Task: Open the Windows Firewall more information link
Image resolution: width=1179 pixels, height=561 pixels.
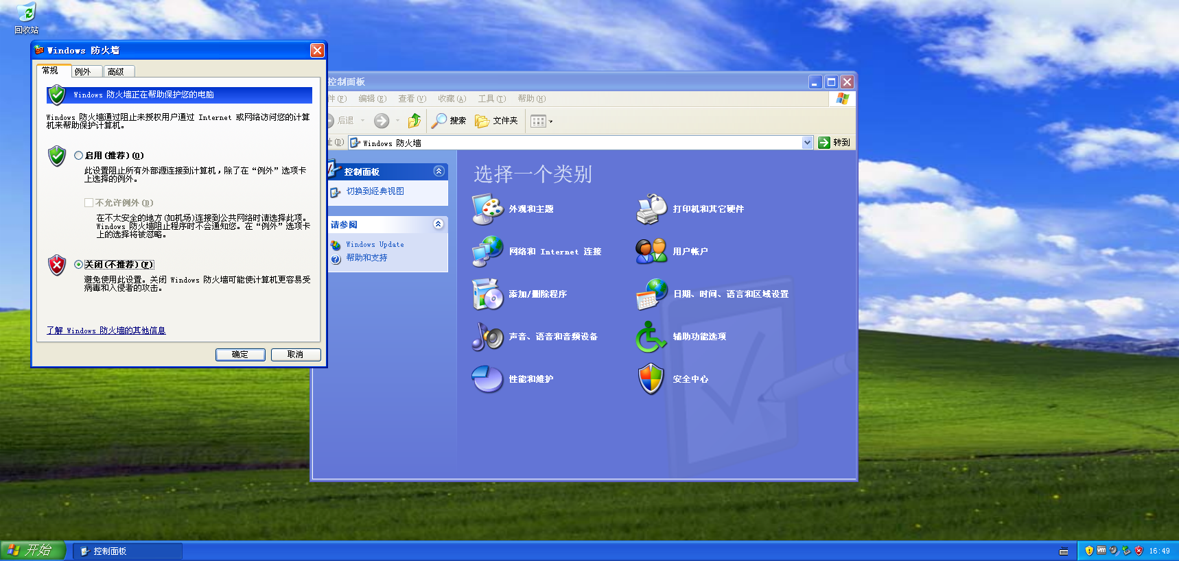Action: (x=106, y=331)
